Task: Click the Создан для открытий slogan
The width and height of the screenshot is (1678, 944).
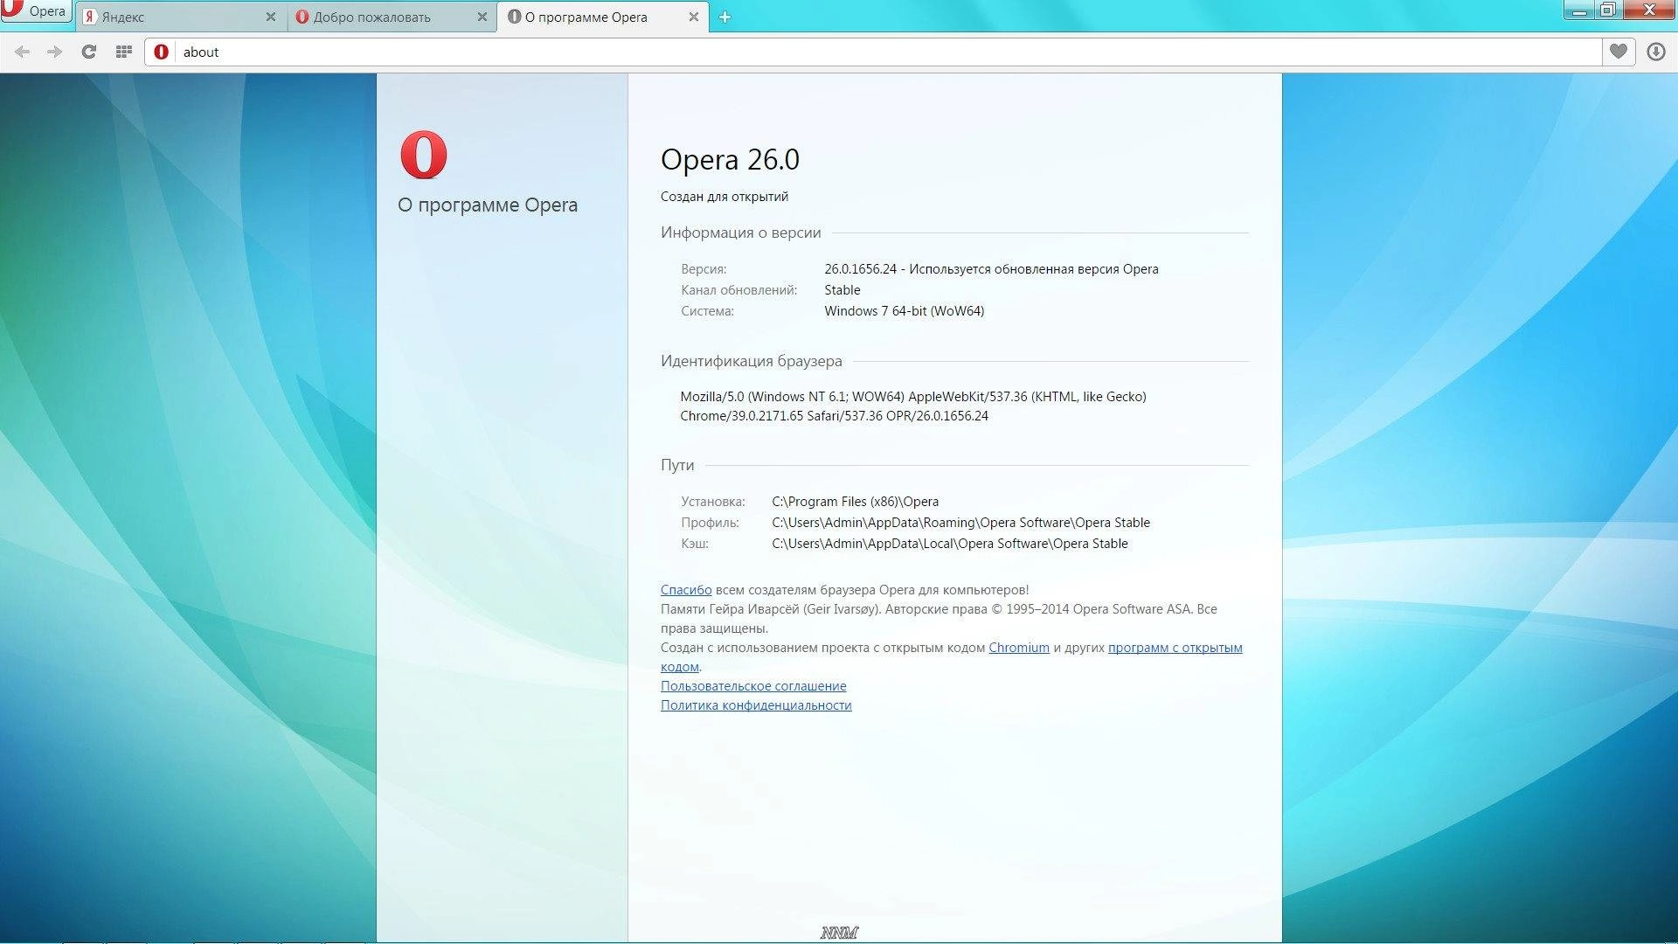Action: click(x=725, y=197)
